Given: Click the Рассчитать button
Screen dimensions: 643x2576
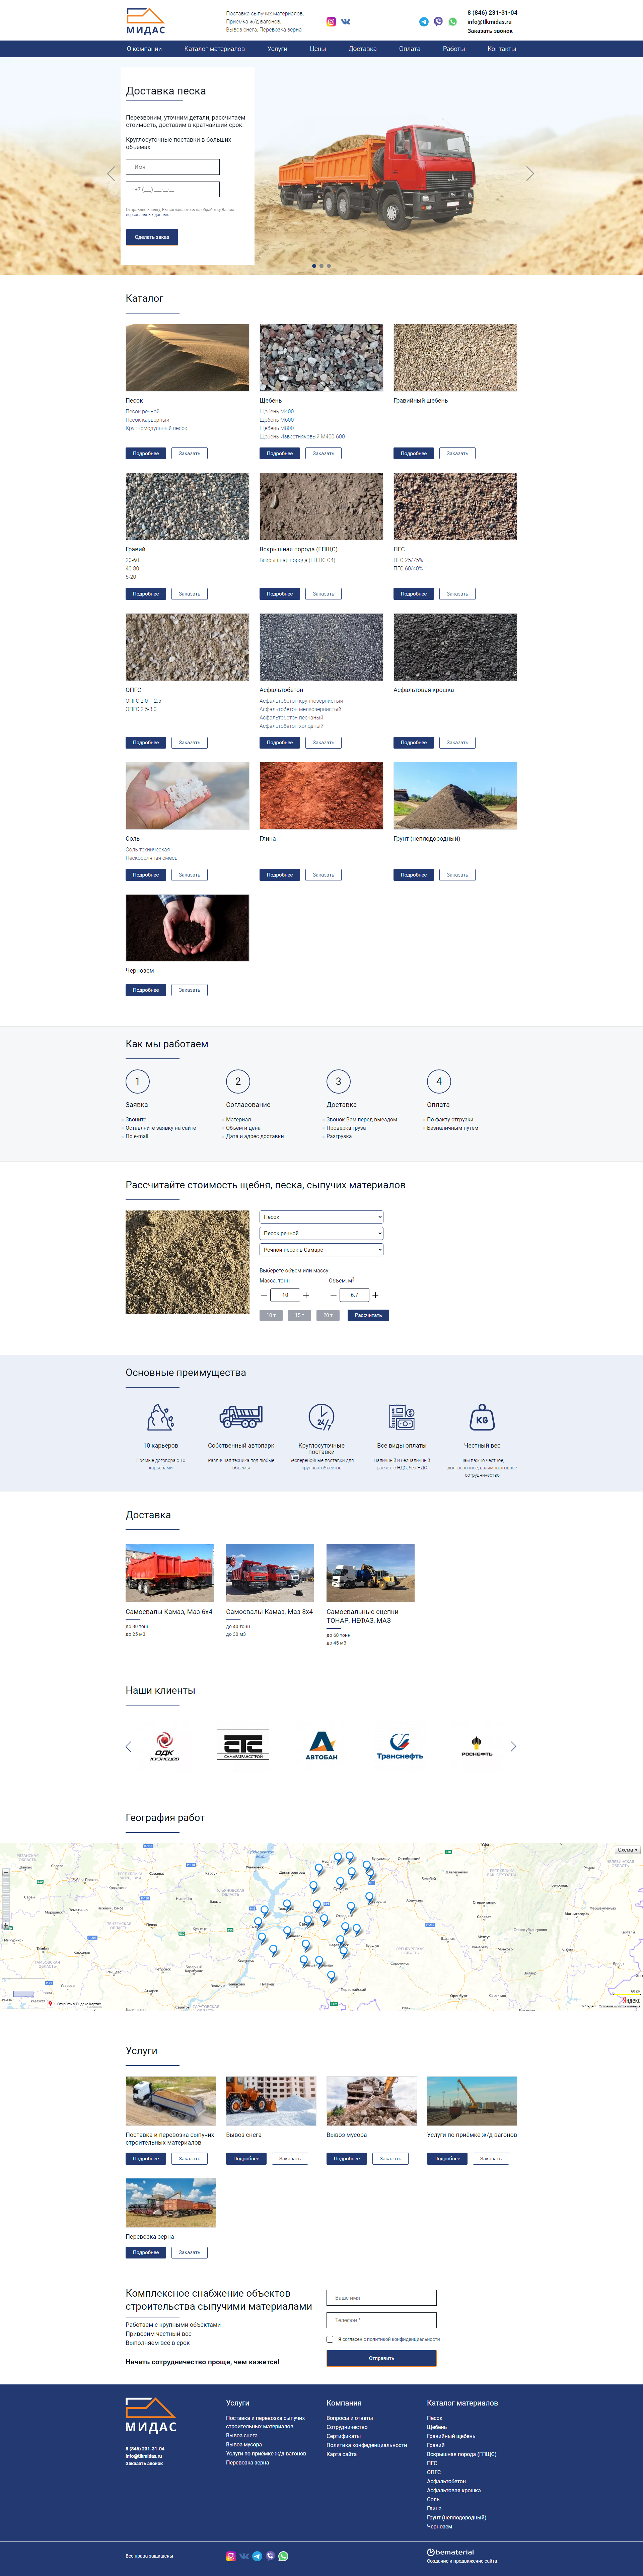Looking at the screenshot, I should 368,1315.
